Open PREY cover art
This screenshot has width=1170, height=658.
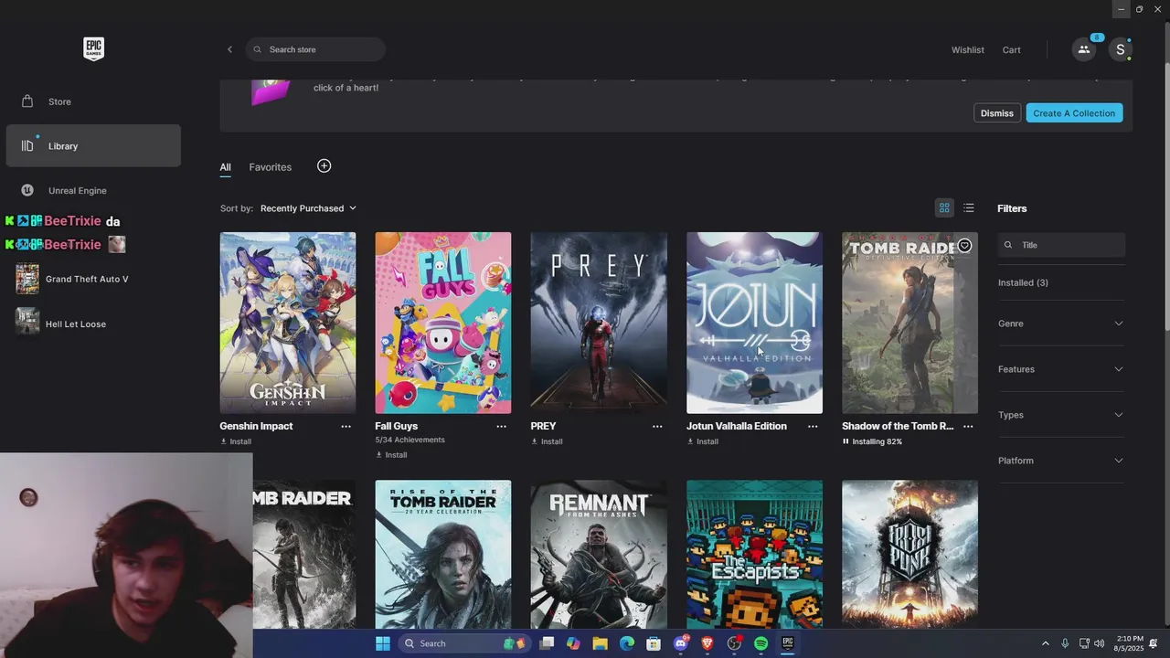pos(599,323)
